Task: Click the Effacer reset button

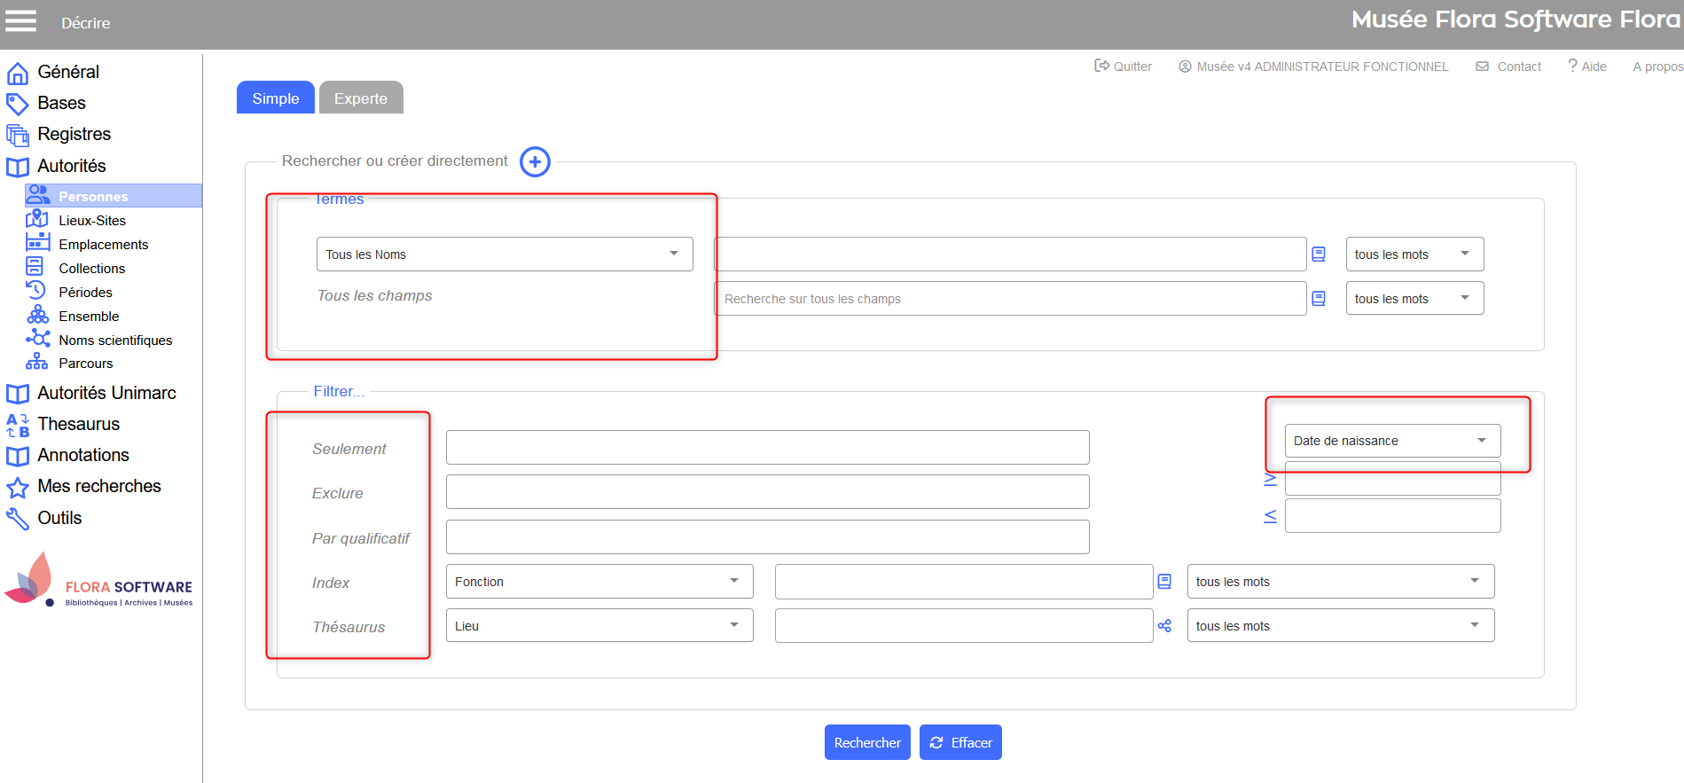Action: [960, 743]
